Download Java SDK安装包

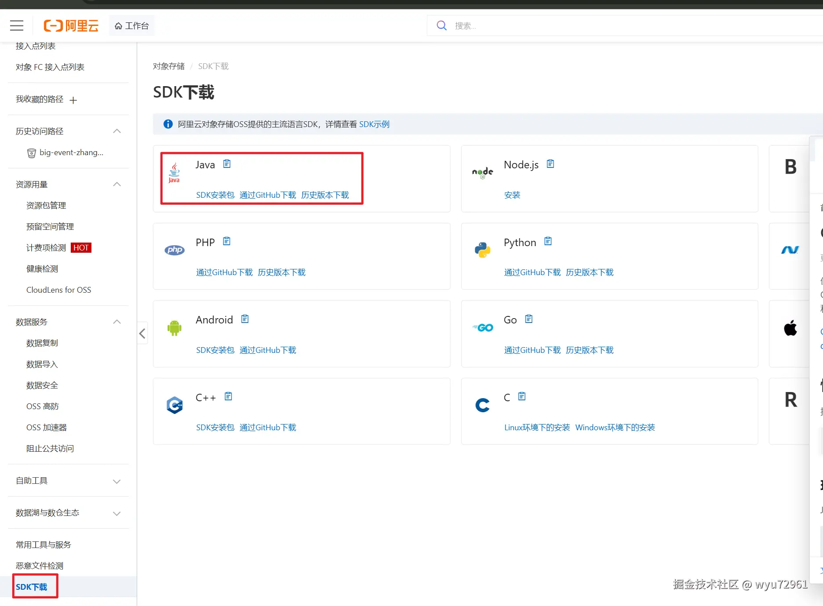pos(215,195)
